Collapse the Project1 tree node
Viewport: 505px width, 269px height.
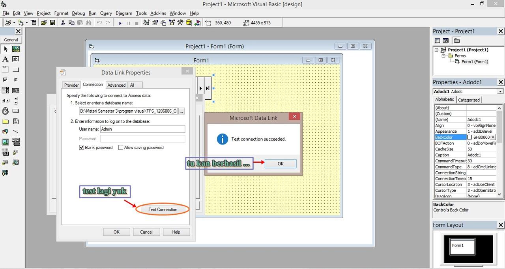pos(437,50)
